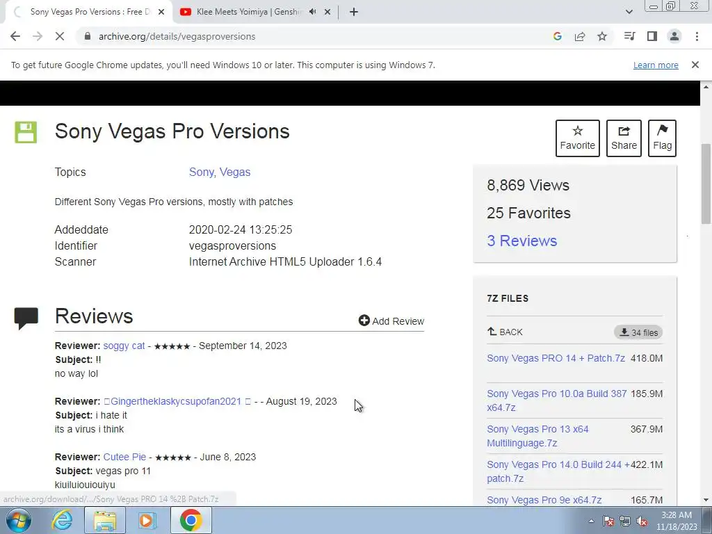712x534 pixels.
Task: Open reviewer Cutee Pie's profile
Action: point(125,457)
